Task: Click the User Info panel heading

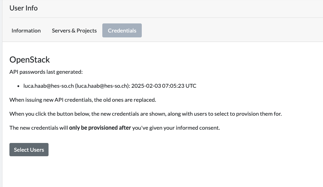Action: pyautogui.click(x=23, y=8)
